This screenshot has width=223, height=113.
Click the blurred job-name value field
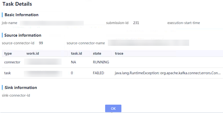coord(52,23)
